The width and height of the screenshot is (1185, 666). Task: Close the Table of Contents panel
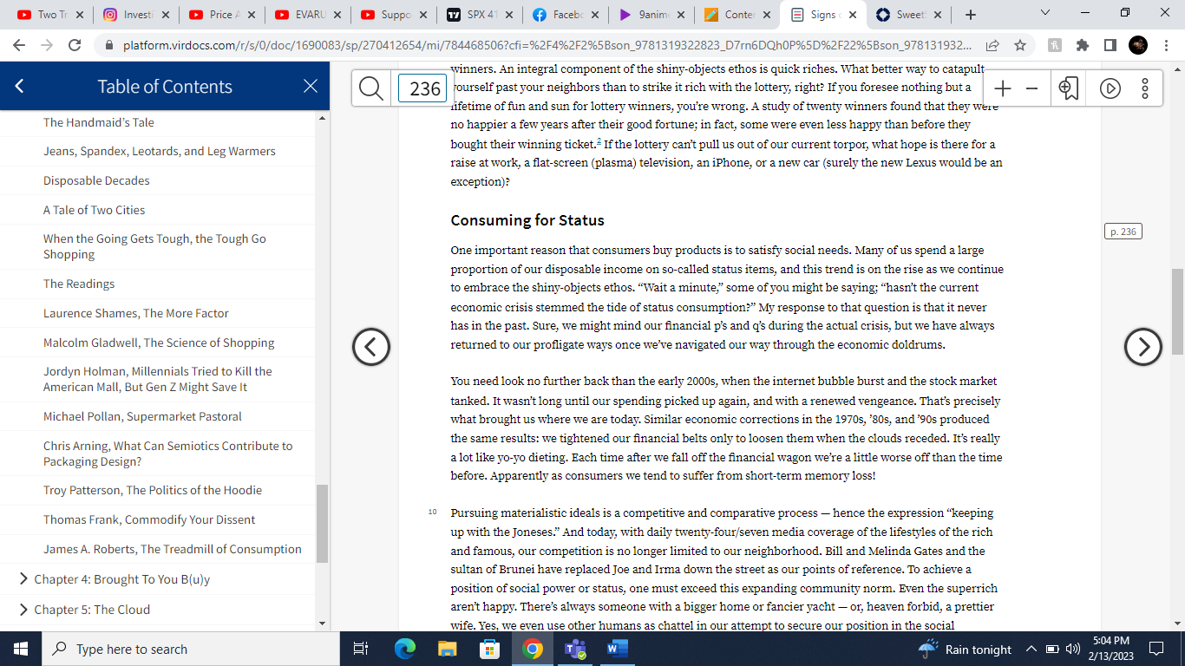[x=311, y=86]
